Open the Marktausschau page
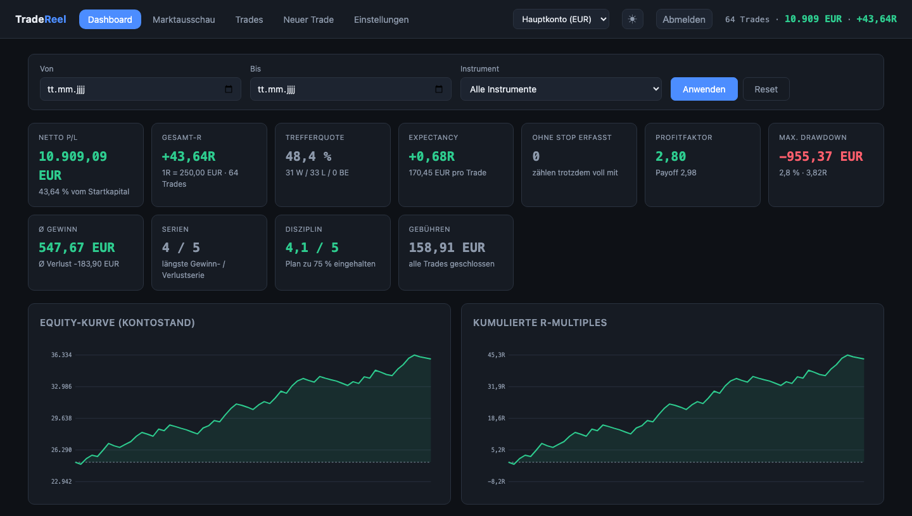 184,19
